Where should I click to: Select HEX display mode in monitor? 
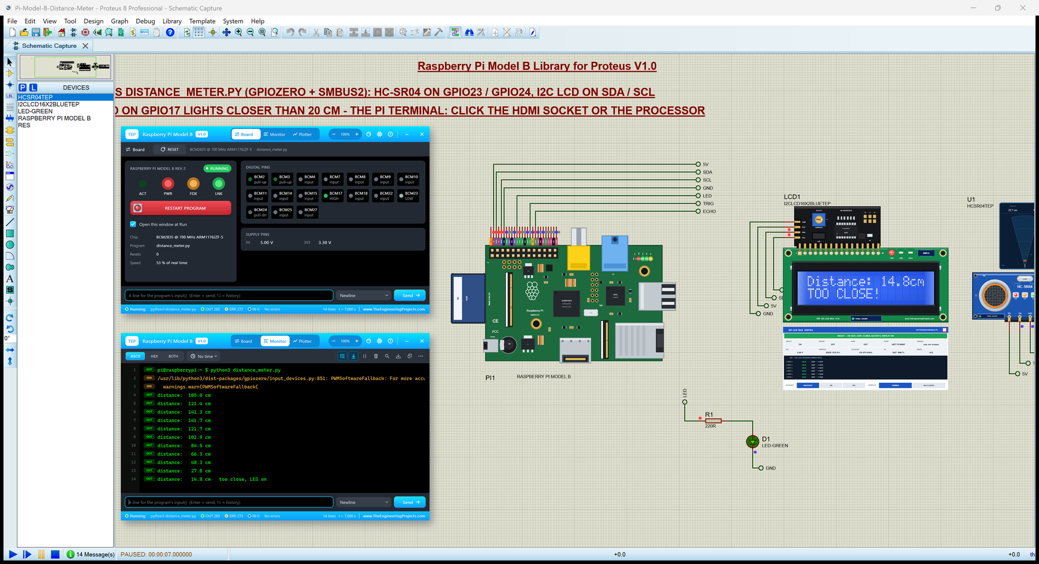[154, 356]
